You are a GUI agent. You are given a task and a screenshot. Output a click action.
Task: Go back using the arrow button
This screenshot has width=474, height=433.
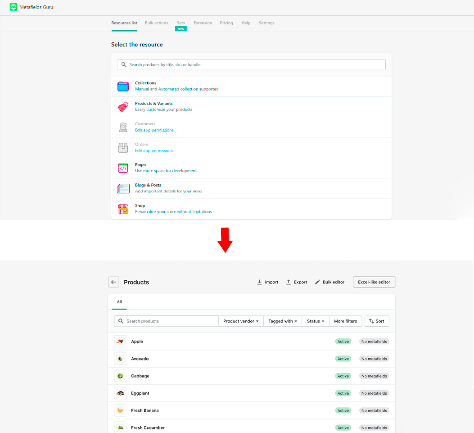(113, 282)
